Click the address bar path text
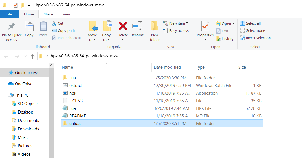This screenshot has width=302, height=158. (85, 56)
